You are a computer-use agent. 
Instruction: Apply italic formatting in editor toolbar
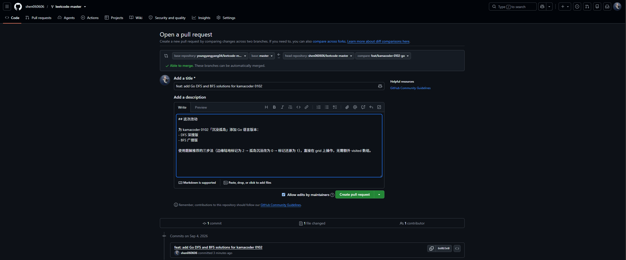click(282, 107)
